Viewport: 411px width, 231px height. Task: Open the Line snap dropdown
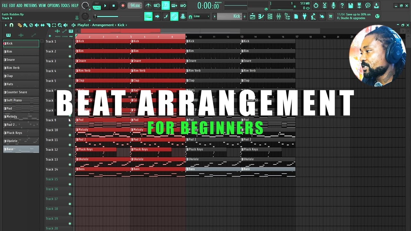coord(202,16)
